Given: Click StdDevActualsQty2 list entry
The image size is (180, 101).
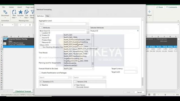Looking at the screenshot, I should (x=71, y=65).
